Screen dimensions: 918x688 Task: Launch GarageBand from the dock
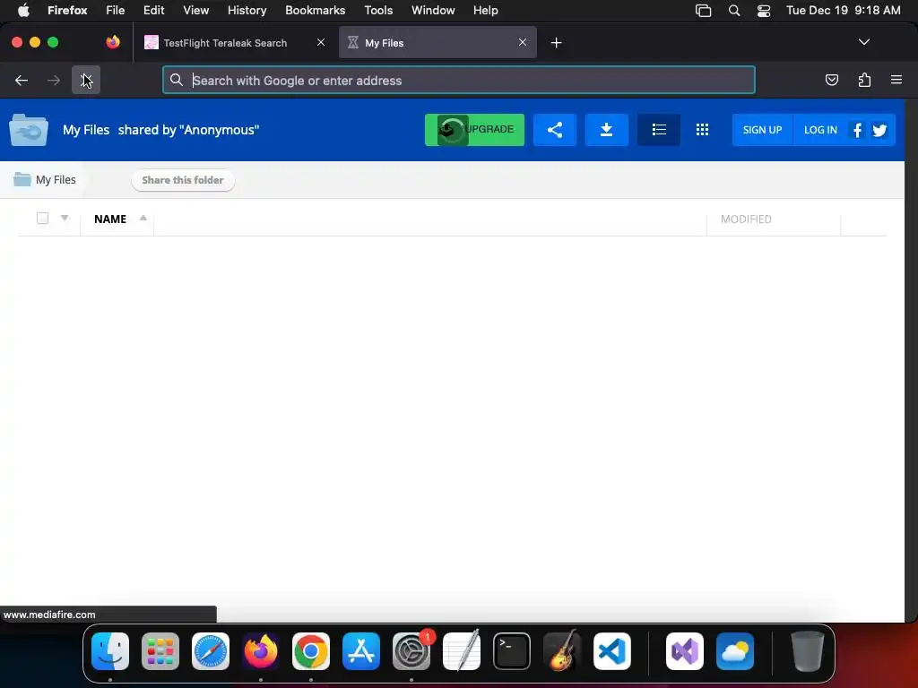[562, 651]
